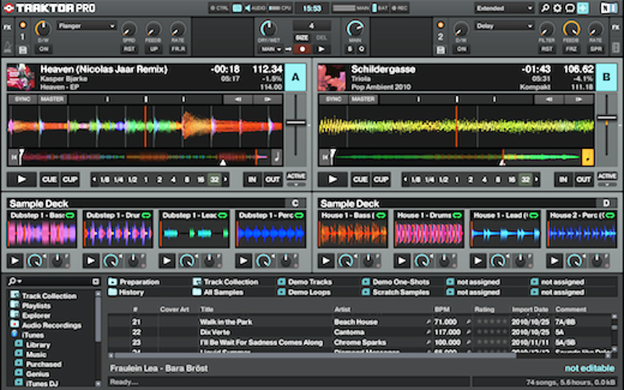Click the RST button on FX unit 1

pos(129,50)
